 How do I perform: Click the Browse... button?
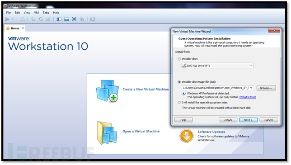pos(266,88)
